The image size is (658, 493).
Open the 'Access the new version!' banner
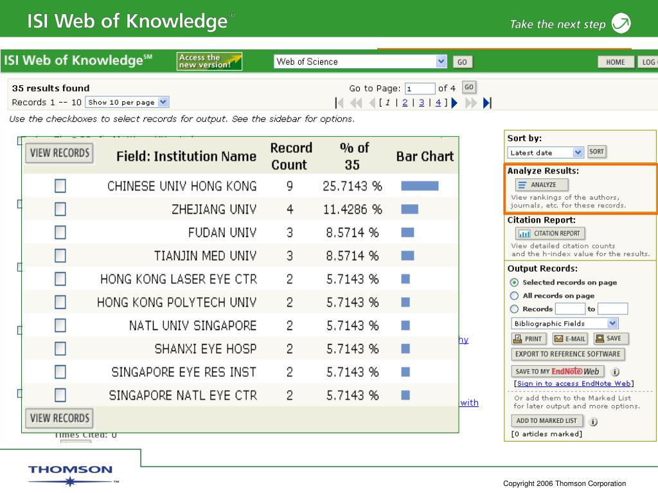tap(209, 61)
